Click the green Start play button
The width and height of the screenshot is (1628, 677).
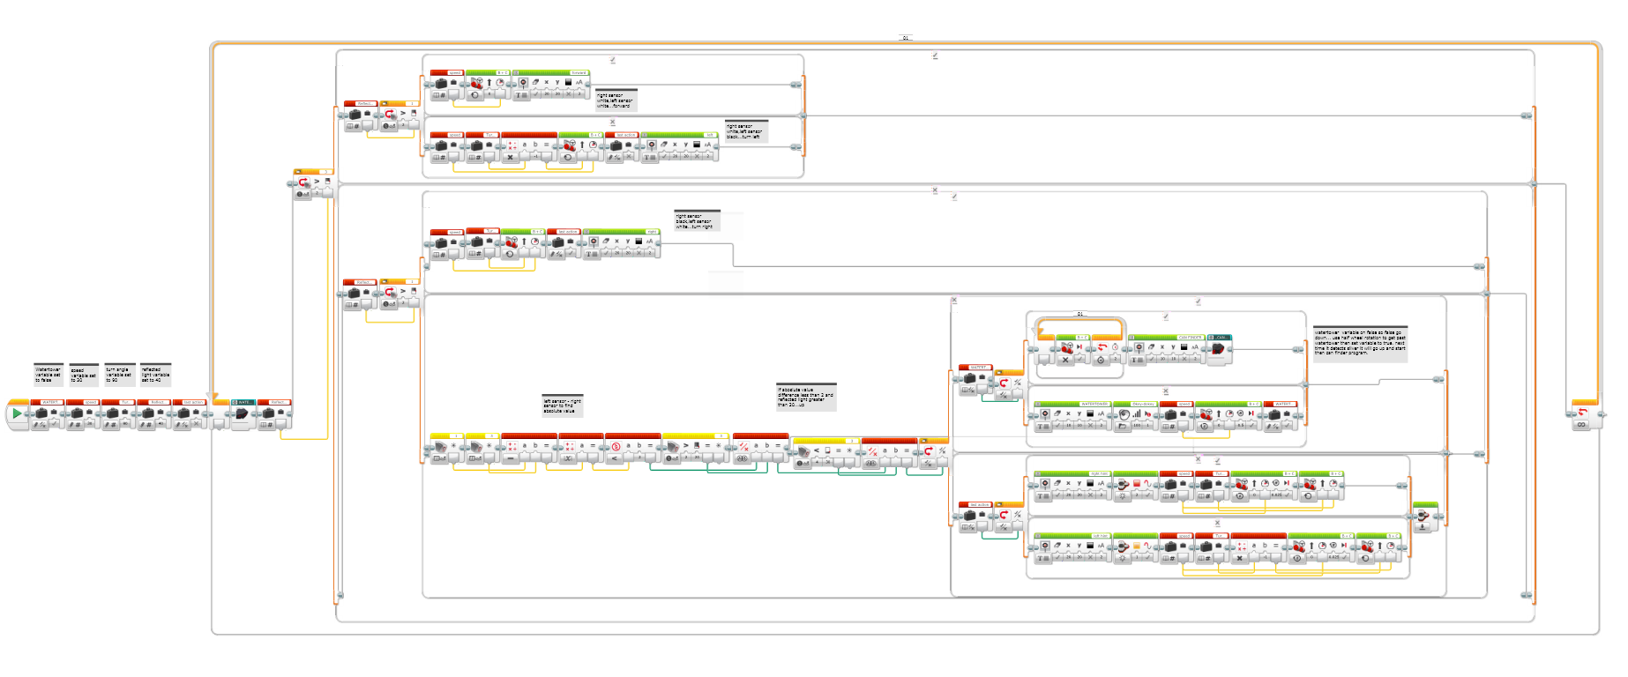click(x=17, y=413)
